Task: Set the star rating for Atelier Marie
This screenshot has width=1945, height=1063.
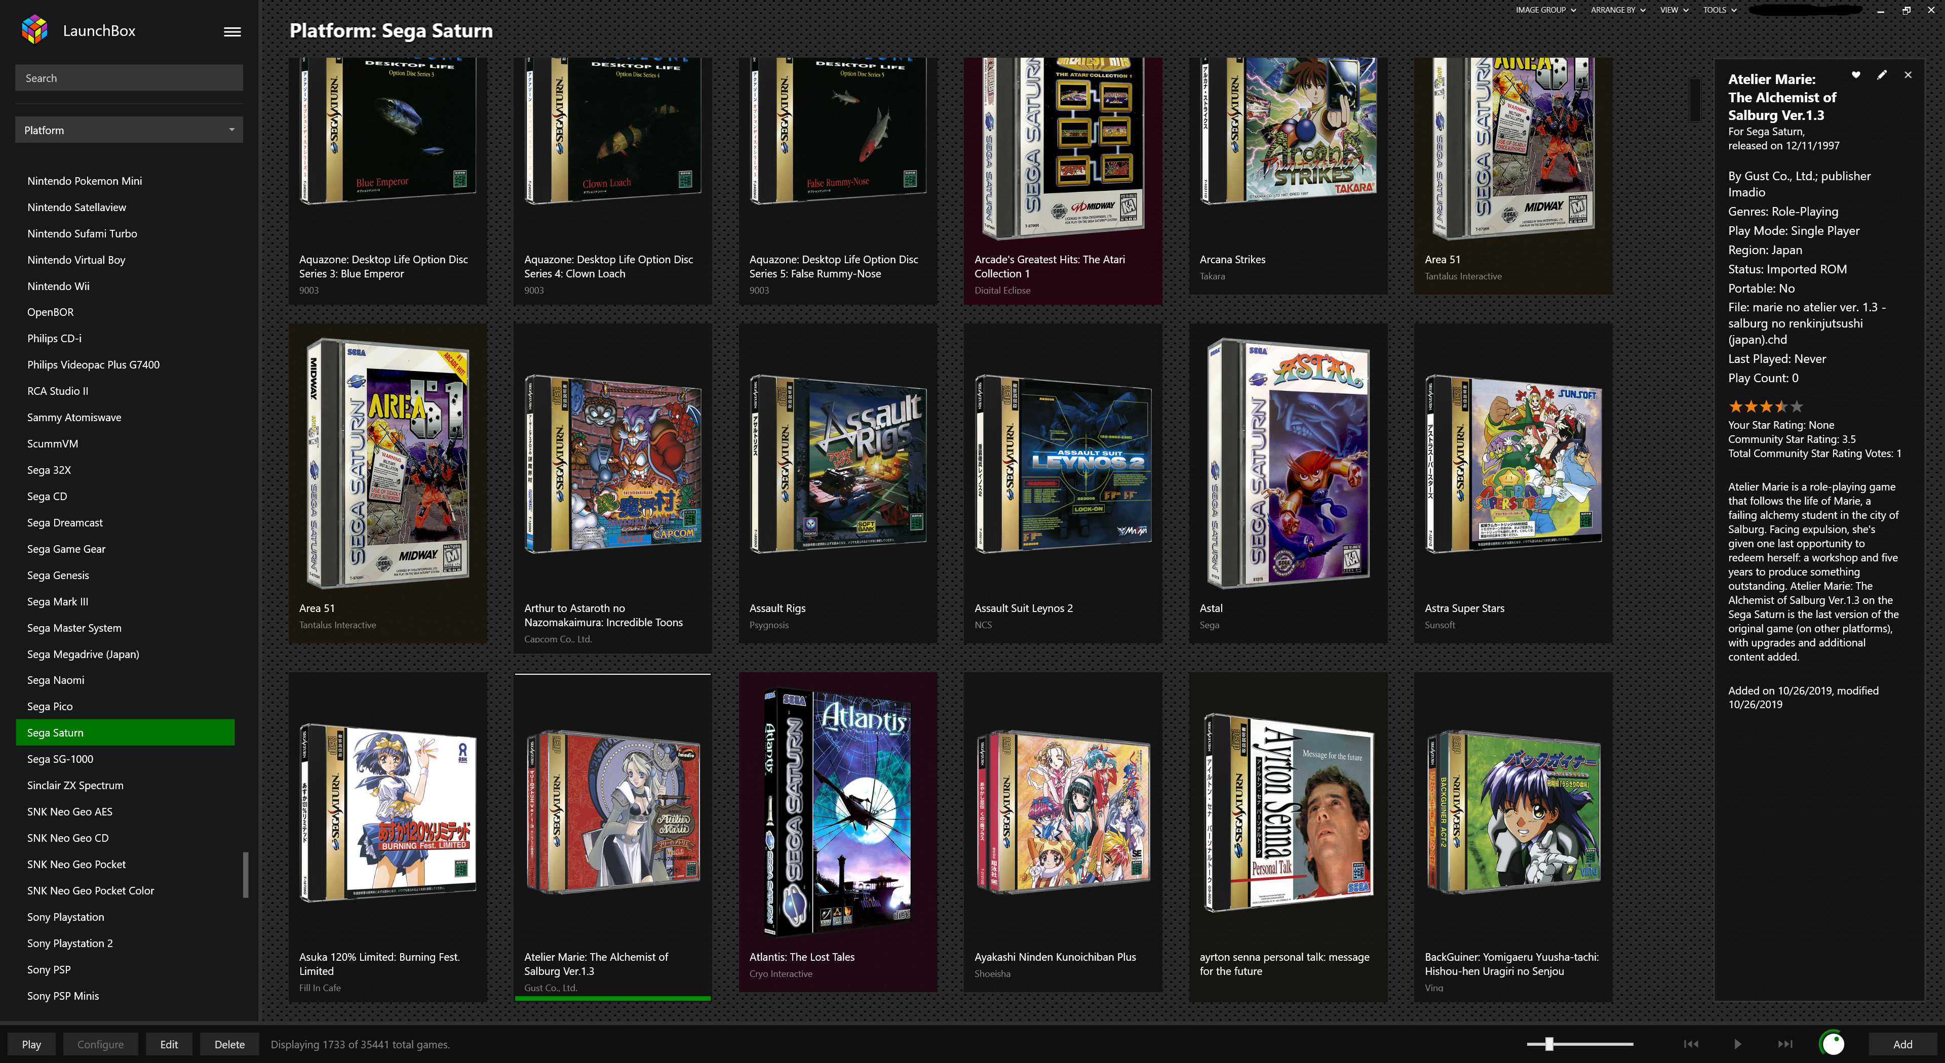Action: [1765, 406]
